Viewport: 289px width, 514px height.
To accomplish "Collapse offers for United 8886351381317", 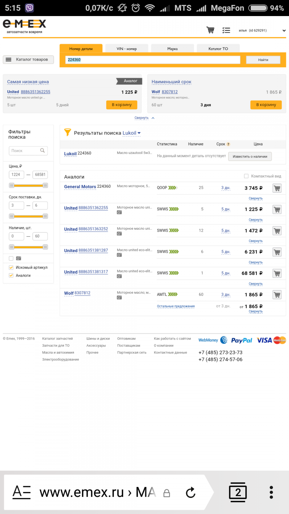I will tap(256, 284).
